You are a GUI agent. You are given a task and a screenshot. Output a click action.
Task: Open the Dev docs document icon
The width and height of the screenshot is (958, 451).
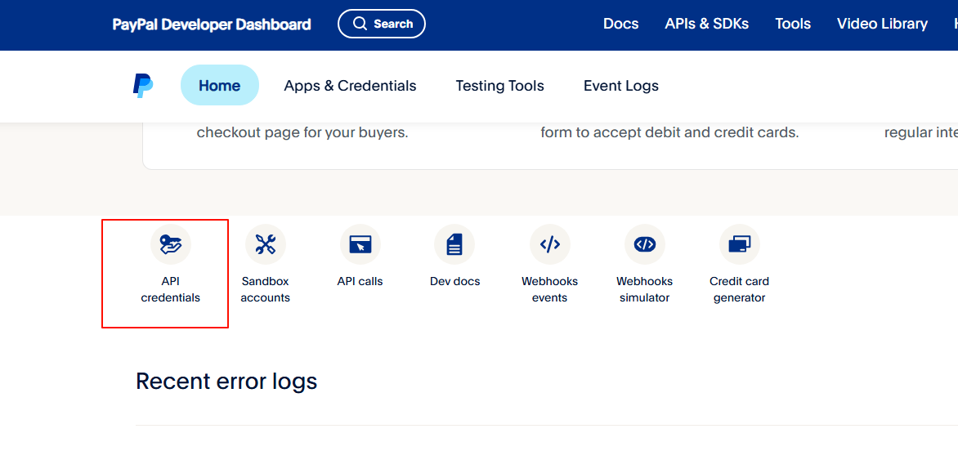[x=454, y=244]
